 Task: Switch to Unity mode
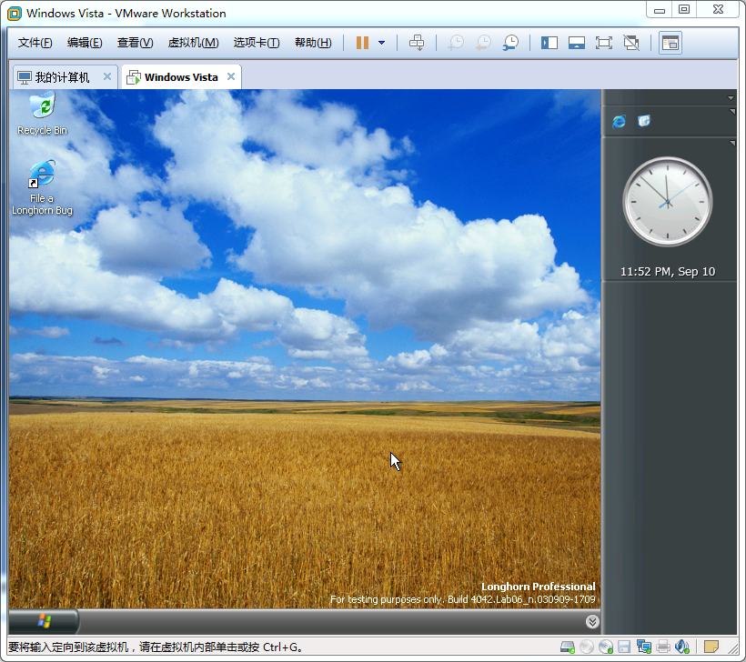click(631, 43)
